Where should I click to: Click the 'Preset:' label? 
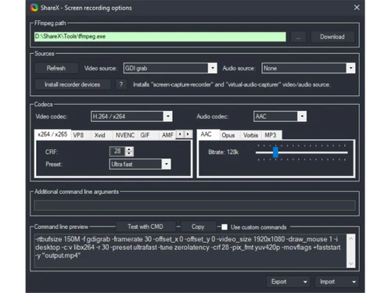pos(54,164)
